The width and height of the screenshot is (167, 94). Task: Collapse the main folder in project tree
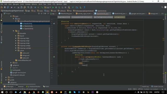(x=11, y=16)
